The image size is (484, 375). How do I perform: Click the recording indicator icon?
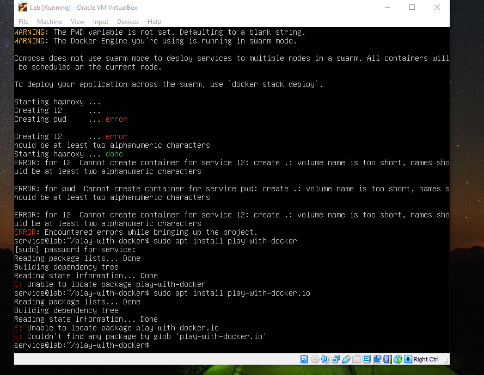point(377,359)
